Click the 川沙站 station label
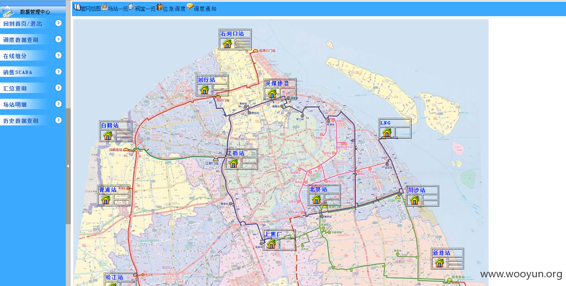 (x=416, y=190)
